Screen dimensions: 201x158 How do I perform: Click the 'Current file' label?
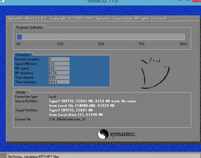[x=23, y=119]
